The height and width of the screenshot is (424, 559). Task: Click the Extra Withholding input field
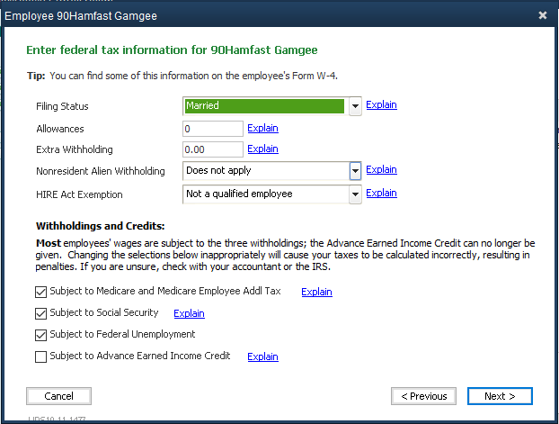coord(213,149)
